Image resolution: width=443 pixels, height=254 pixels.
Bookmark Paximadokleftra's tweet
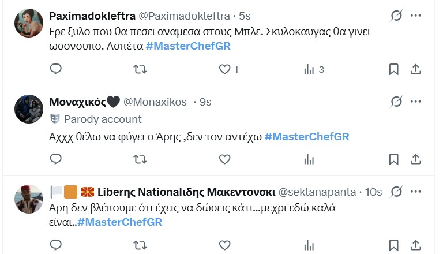tap(393, 69)
